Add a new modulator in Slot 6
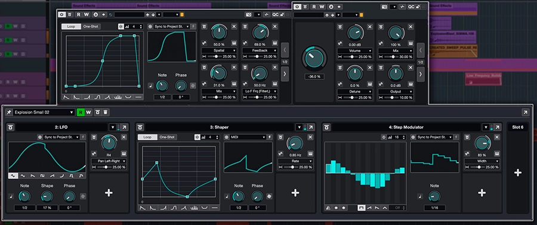 517,172
